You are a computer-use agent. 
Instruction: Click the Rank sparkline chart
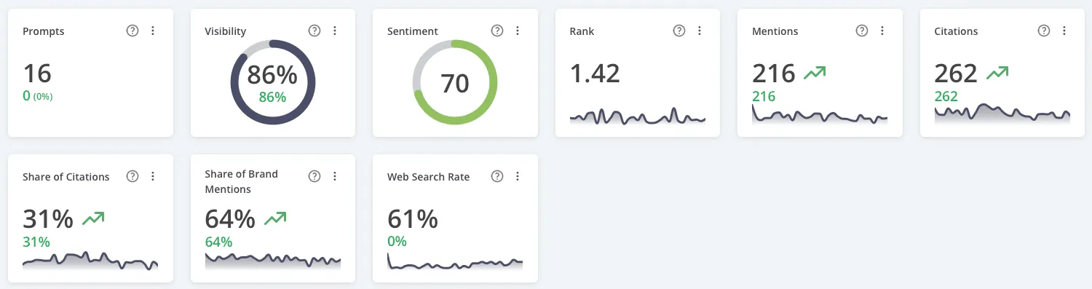click(638, 116)
